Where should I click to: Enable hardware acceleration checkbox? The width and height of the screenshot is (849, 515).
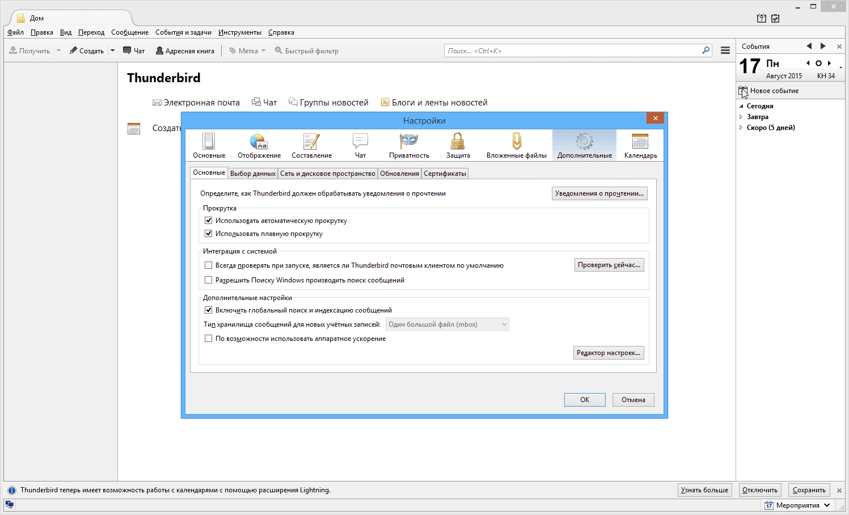pyautogui.click(x=208, y=339)
